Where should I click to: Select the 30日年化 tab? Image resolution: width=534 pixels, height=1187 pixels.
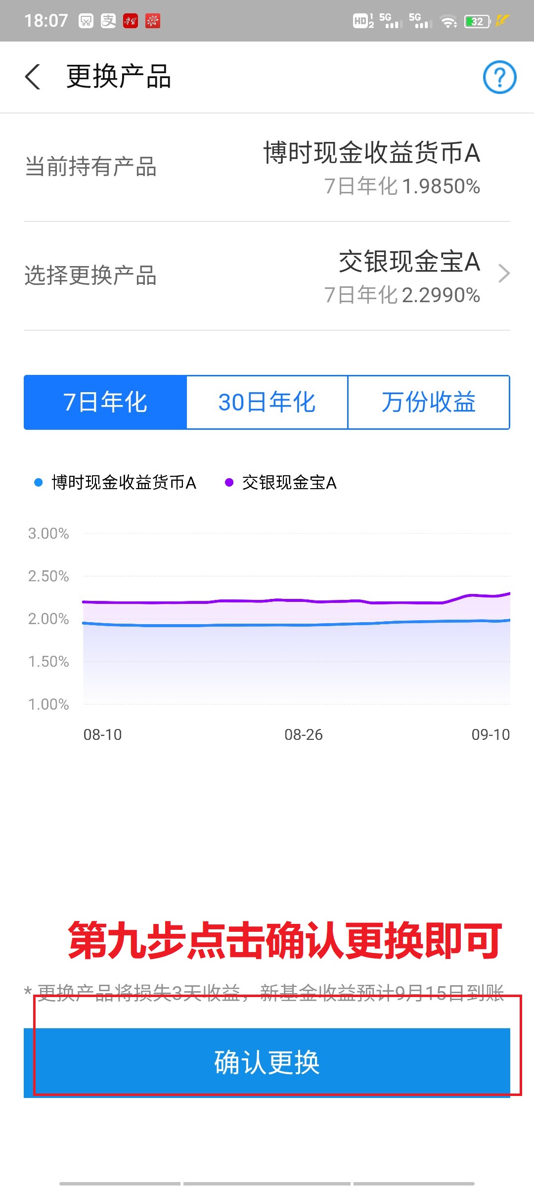tap(267, 402)
